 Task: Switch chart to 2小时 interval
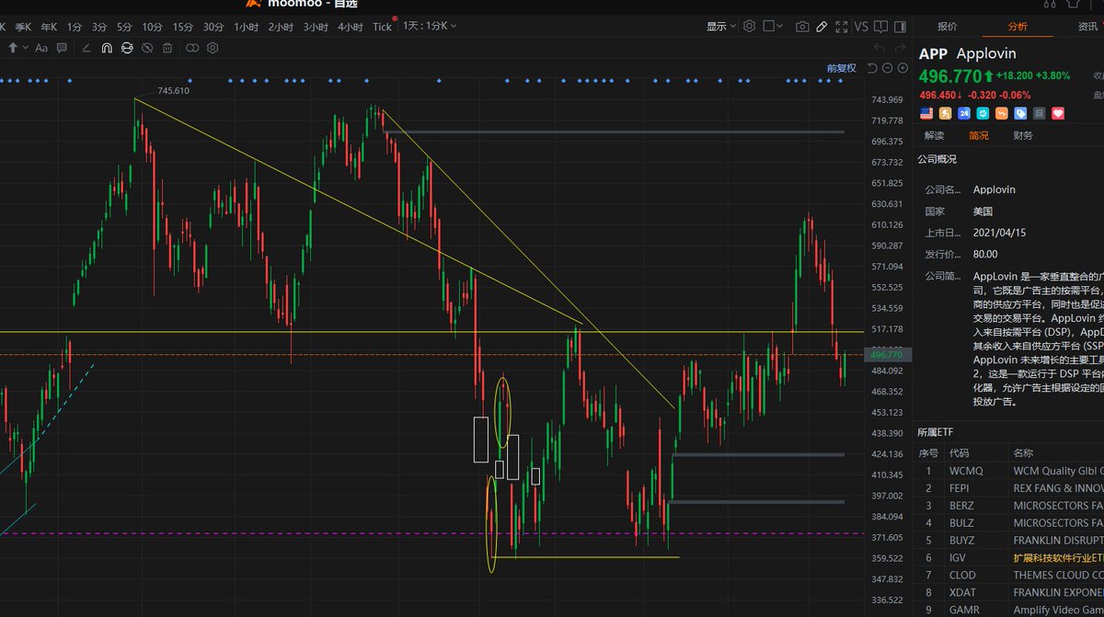pos(281,27)
